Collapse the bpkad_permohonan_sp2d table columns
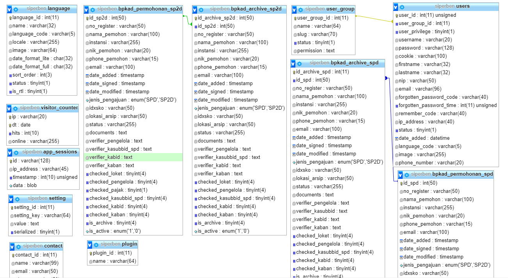This screenshot has width=508, height=278. tap(87, 9)
